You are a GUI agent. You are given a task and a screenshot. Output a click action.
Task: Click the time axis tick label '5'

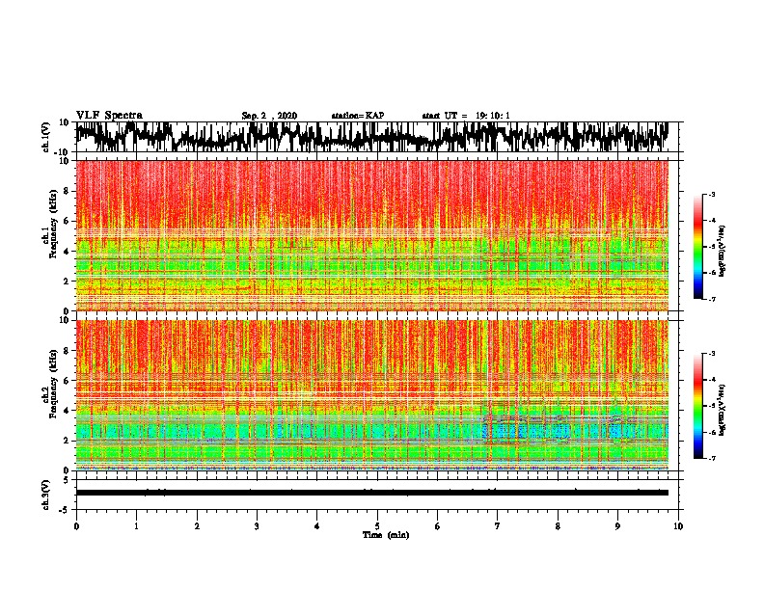coord(377,526)
